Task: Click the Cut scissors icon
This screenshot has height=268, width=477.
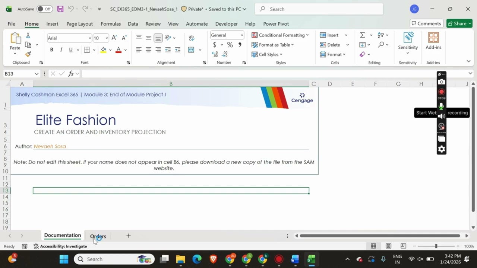Action: click(x=28, y=35)
